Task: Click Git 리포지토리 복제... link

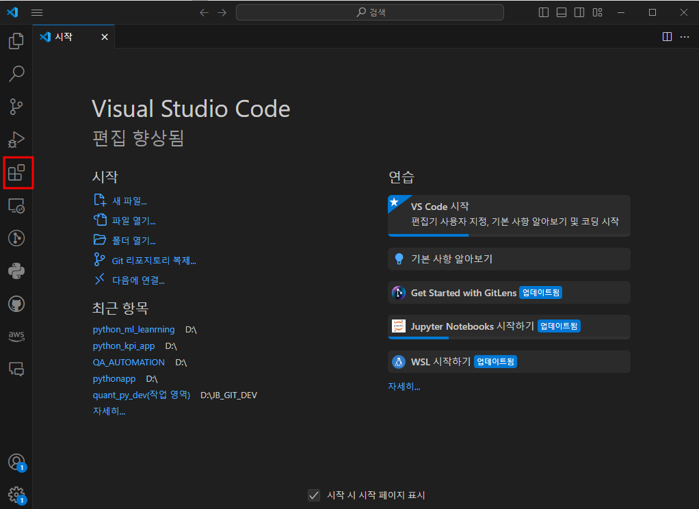Action: [154, 261]
